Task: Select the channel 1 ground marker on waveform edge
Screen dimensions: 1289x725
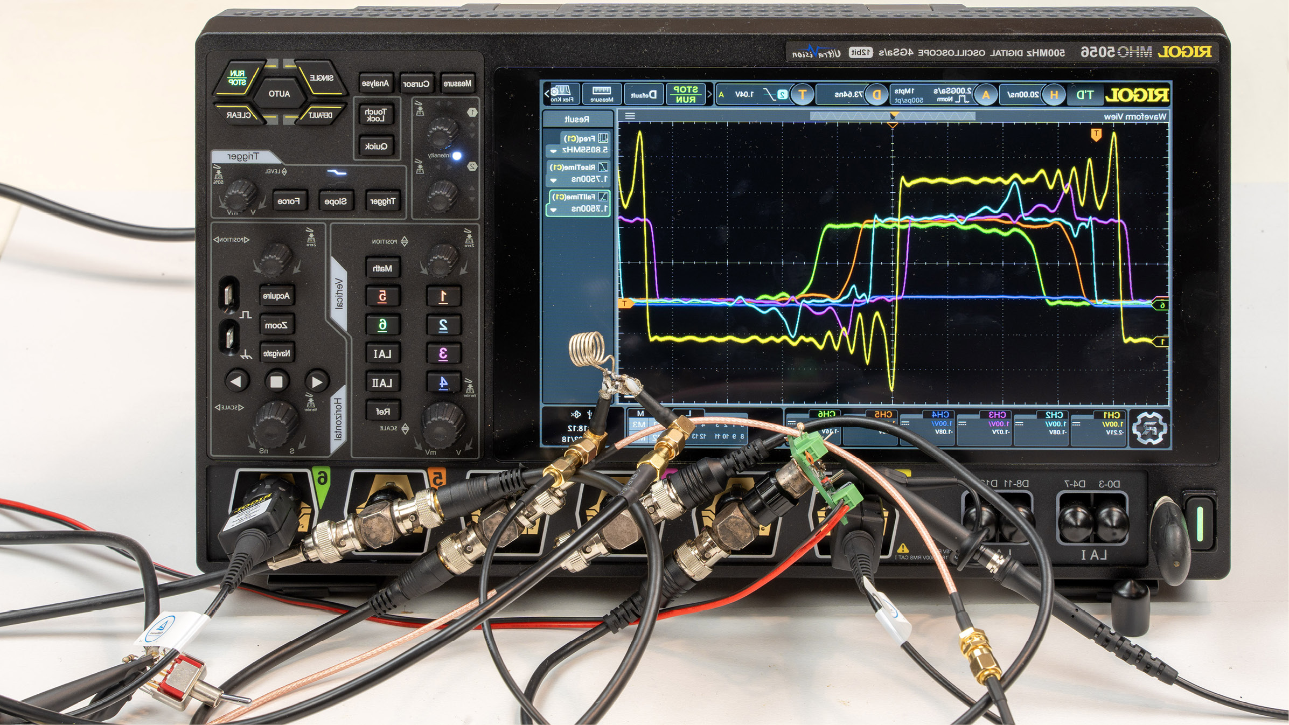Action: (1161, 341)
